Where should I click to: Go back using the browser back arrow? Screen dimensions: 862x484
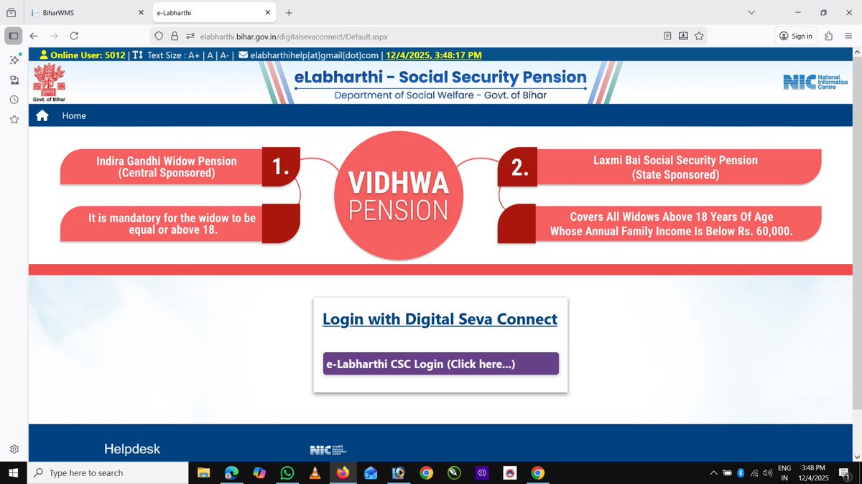[34, 36]
